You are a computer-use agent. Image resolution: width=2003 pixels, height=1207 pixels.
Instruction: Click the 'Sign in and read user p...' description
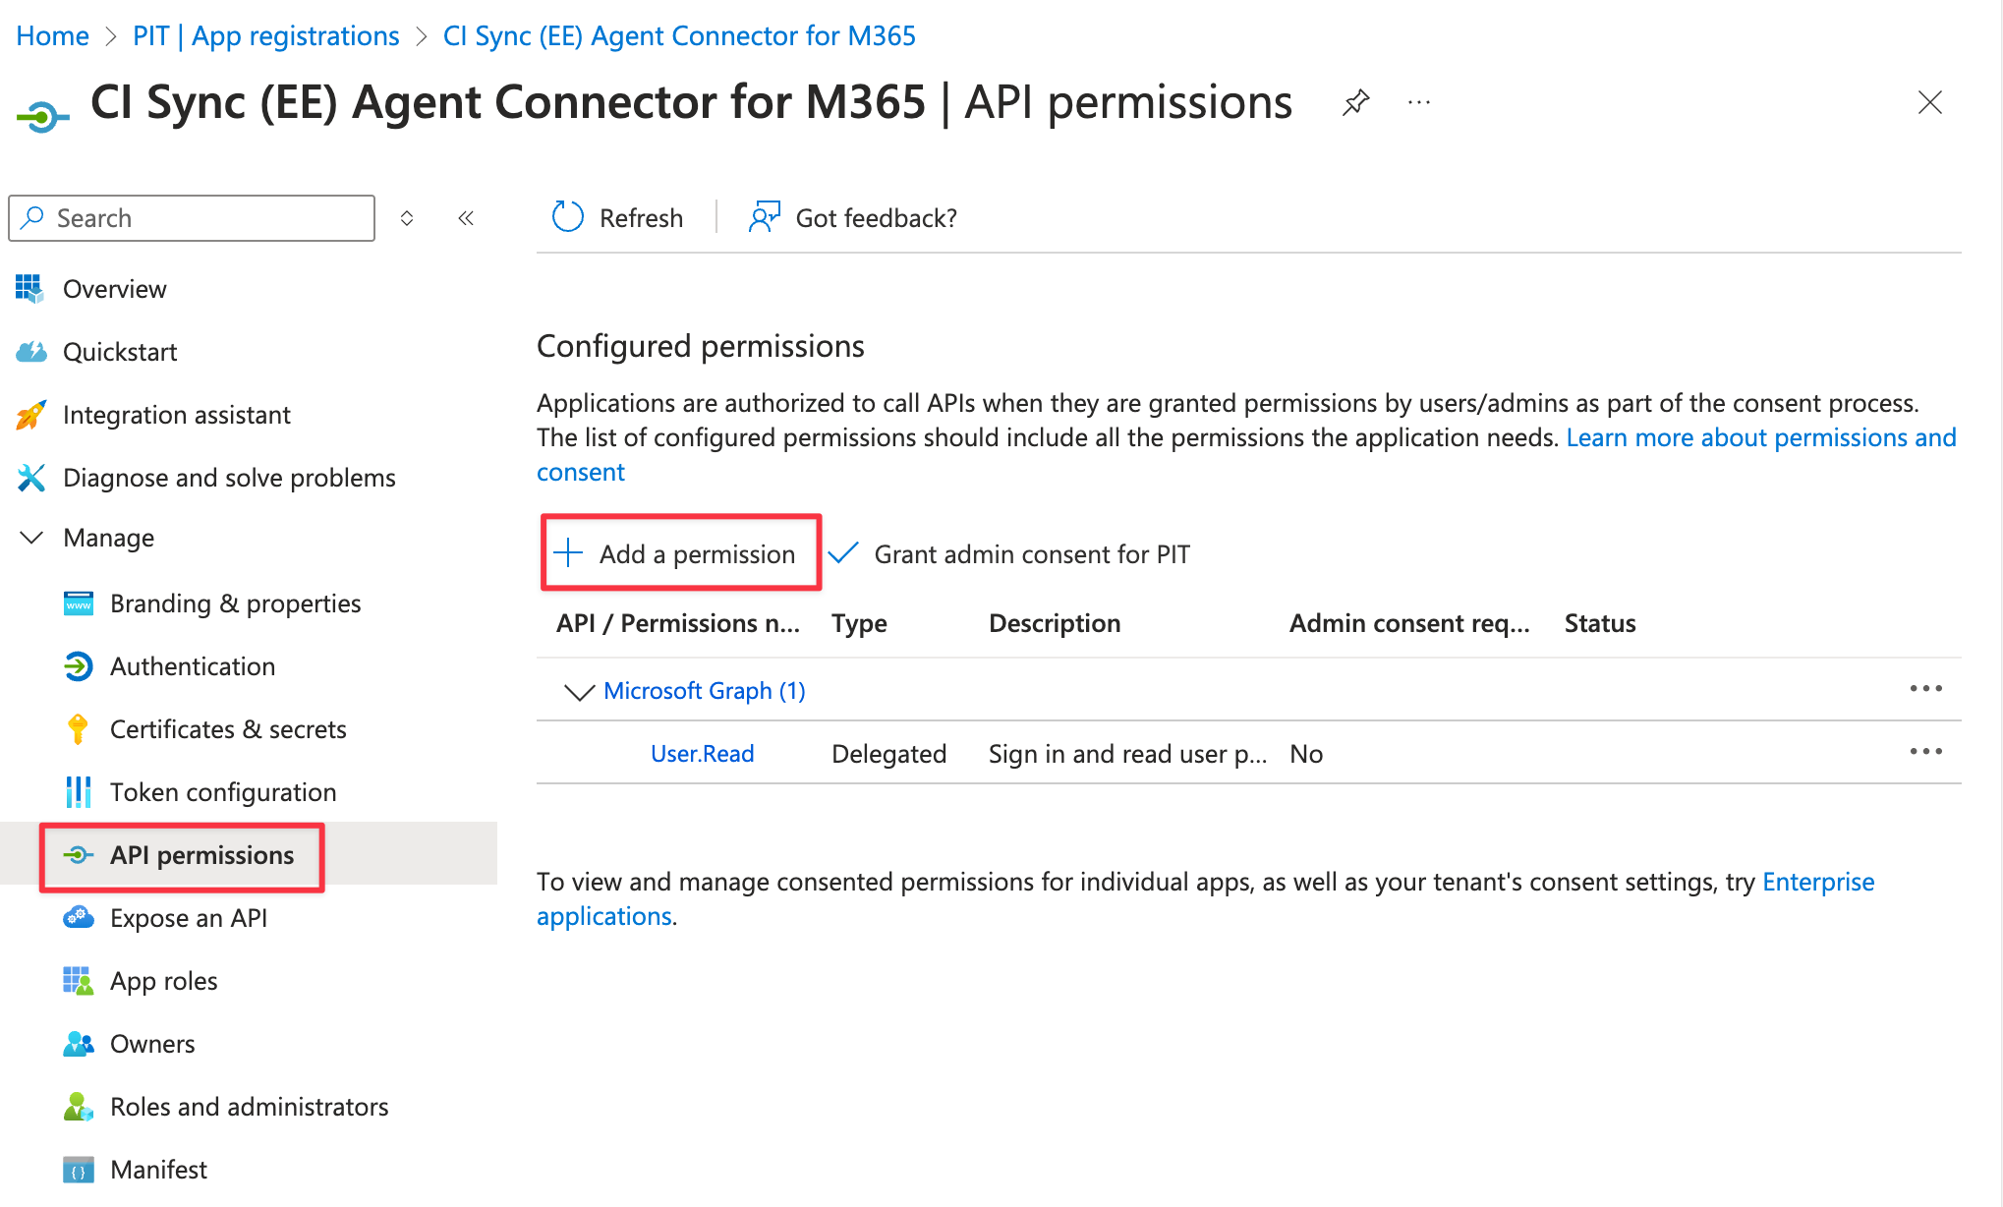point(1128,754)
